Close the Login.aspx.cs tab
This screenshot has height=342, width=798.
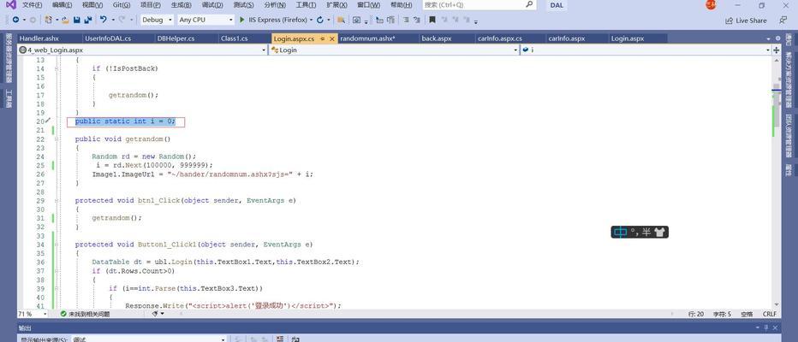tap(332, 38)
